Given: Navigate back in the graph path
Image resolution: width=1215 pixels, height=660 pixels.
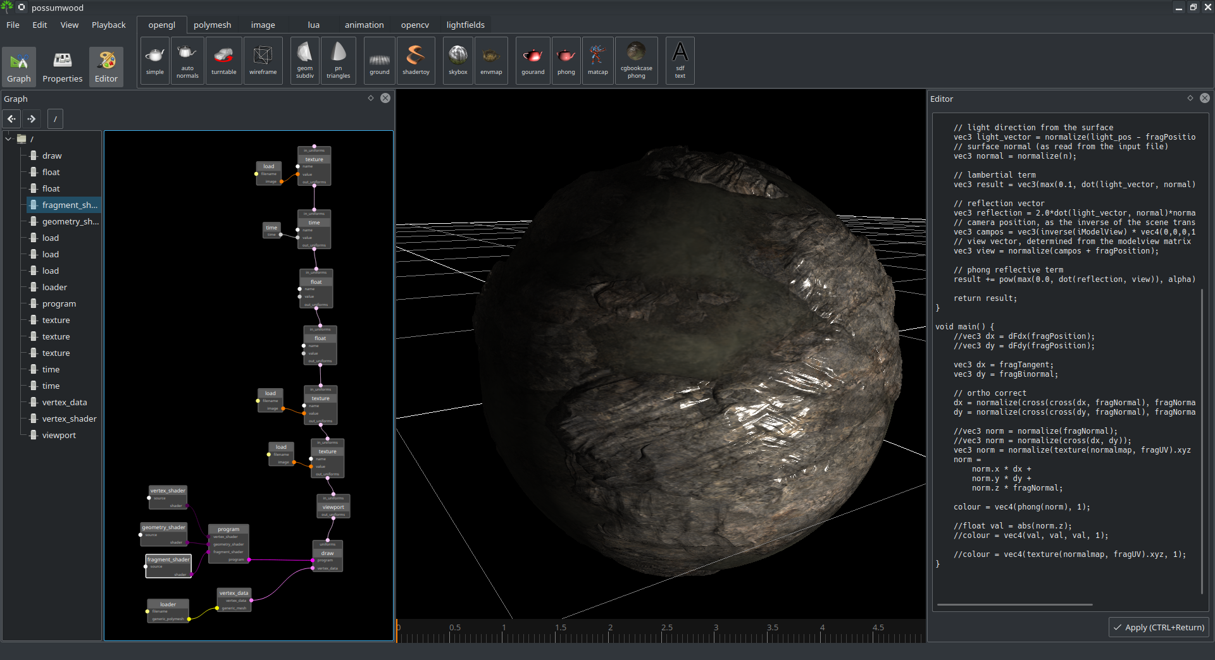Looking at the screenshot, I should tap(12, 119).
